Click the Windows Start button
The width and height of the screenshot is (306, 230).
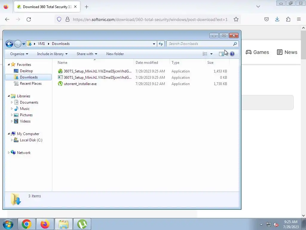[8, 224]
